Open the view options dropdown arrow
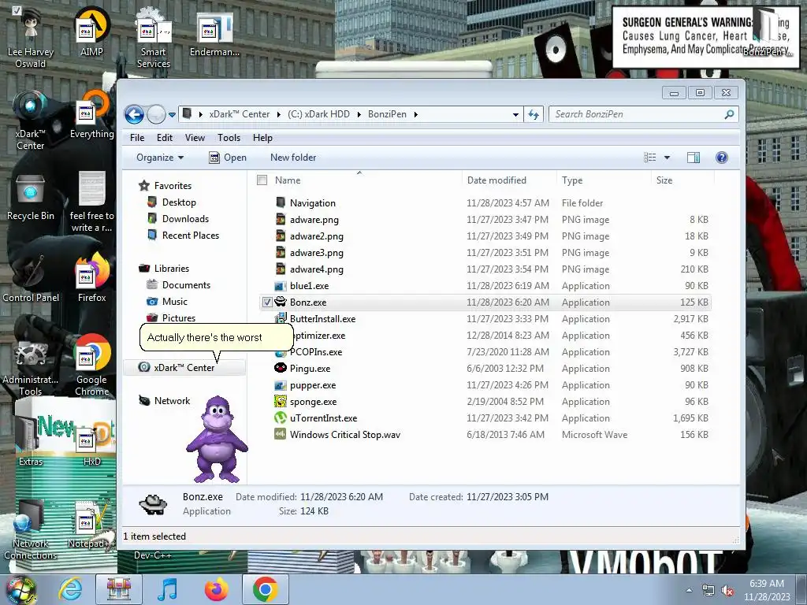Viewport: 807px width, 605px height. 667,158
